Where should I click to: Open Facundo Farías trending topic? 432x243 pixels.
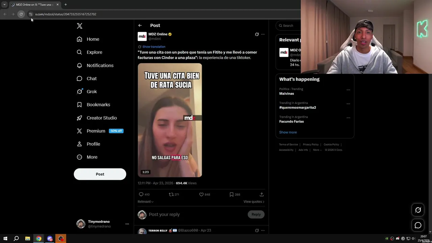tap(292, 122)
